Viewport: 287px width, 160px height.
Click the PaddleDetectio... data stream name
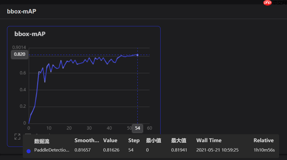tap(52, 150)
